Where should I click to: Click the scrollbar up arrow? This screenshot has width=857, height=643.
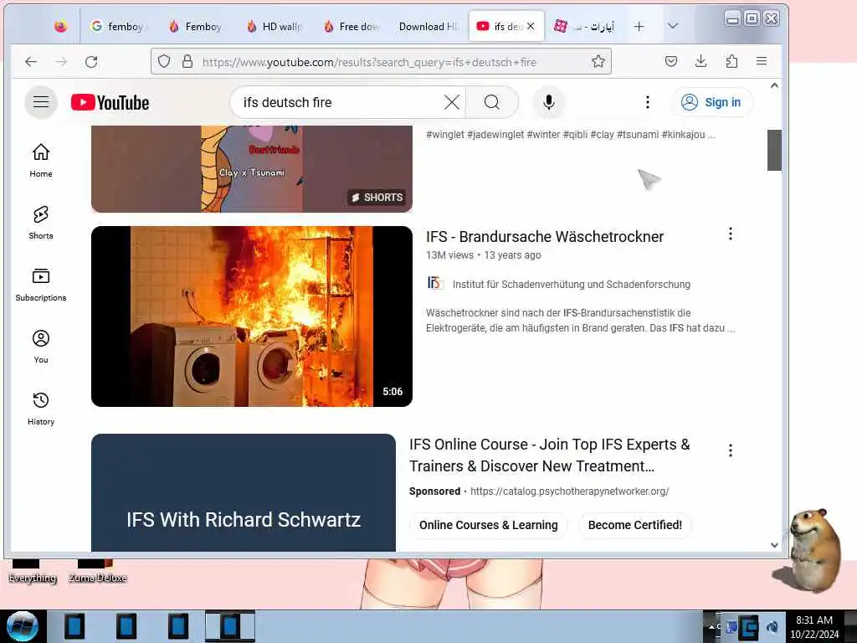coord(774,86)
